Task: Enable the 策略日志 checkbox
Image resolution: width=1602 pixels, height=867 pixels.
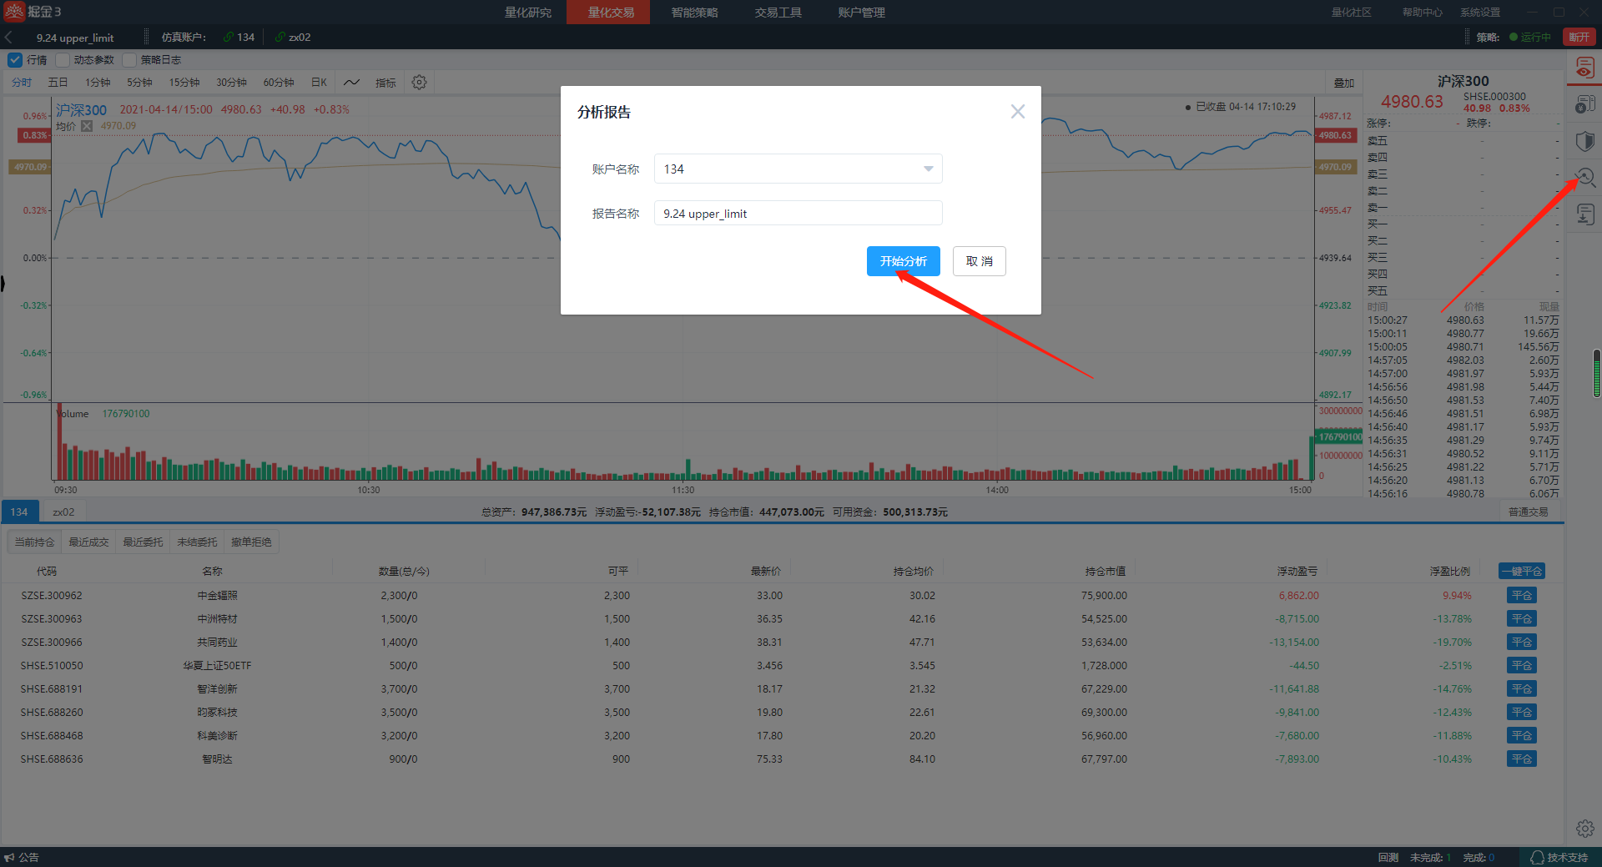Action: point(129,60)
